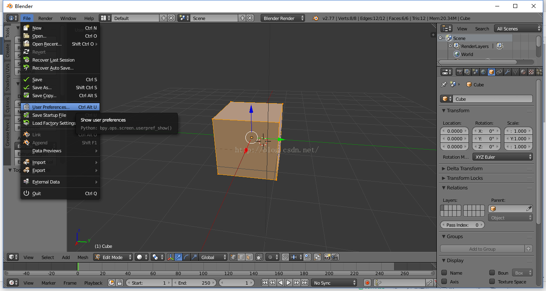
Task: Click the timeline Start frame field
Action: 149,283
